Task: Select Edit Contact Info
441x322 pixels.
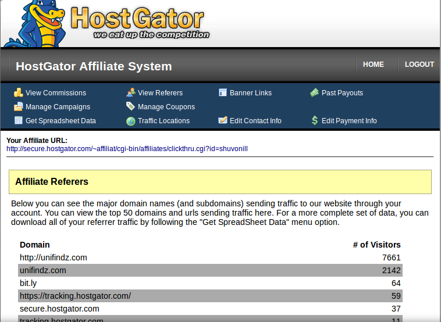Action: point(255,121)
